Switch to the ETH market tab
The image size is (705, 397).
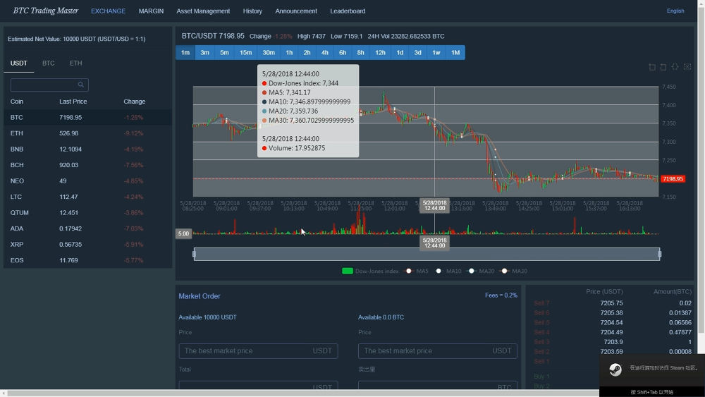pyautogui.click(x=75, y=63)
